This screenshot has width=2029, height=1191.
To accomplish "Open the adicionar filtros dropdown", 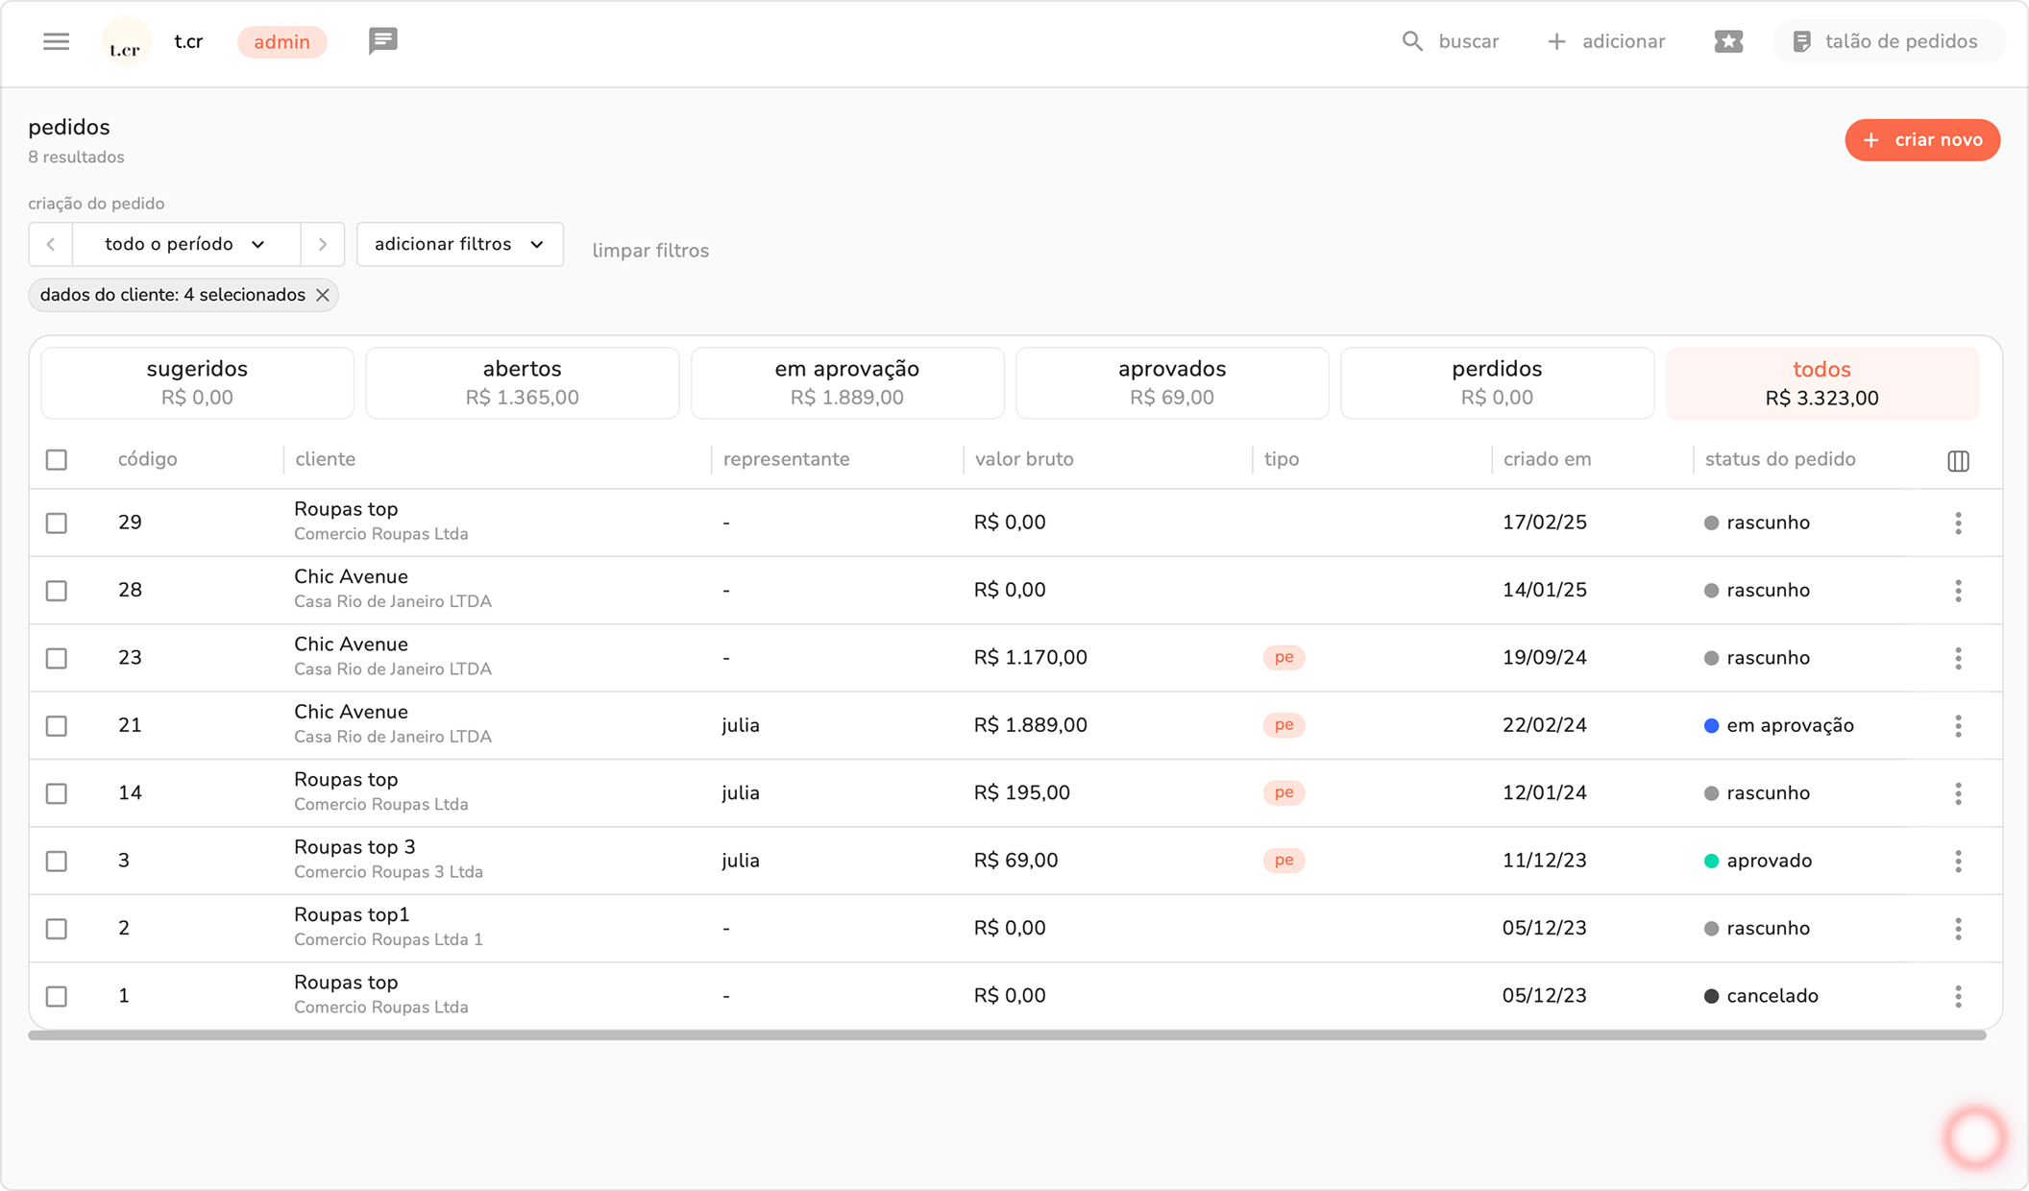I will click(459, 245).
